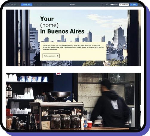Screen dimensions: 150x136
Task: Click the design settings icon in toolbar
Action: (12, 4)
